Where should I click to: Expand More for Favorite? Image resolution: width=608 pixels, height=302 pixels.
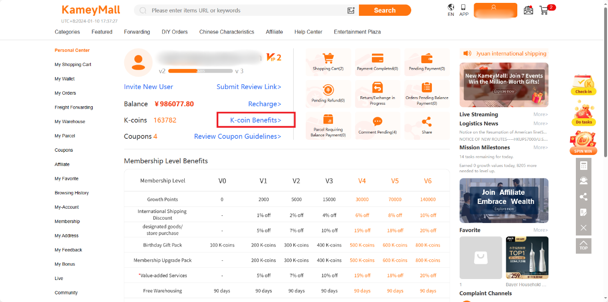pos(540,230)
